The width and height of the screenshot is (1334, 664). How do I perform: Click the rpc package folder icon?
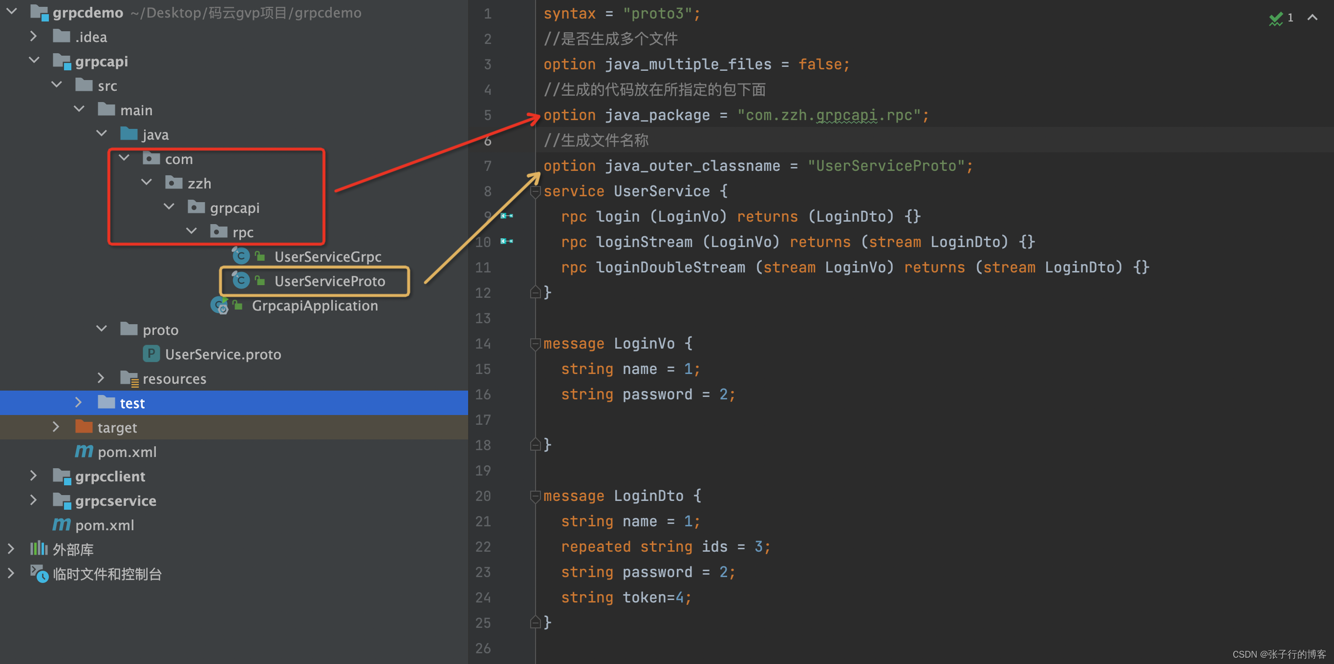point(218,231)
